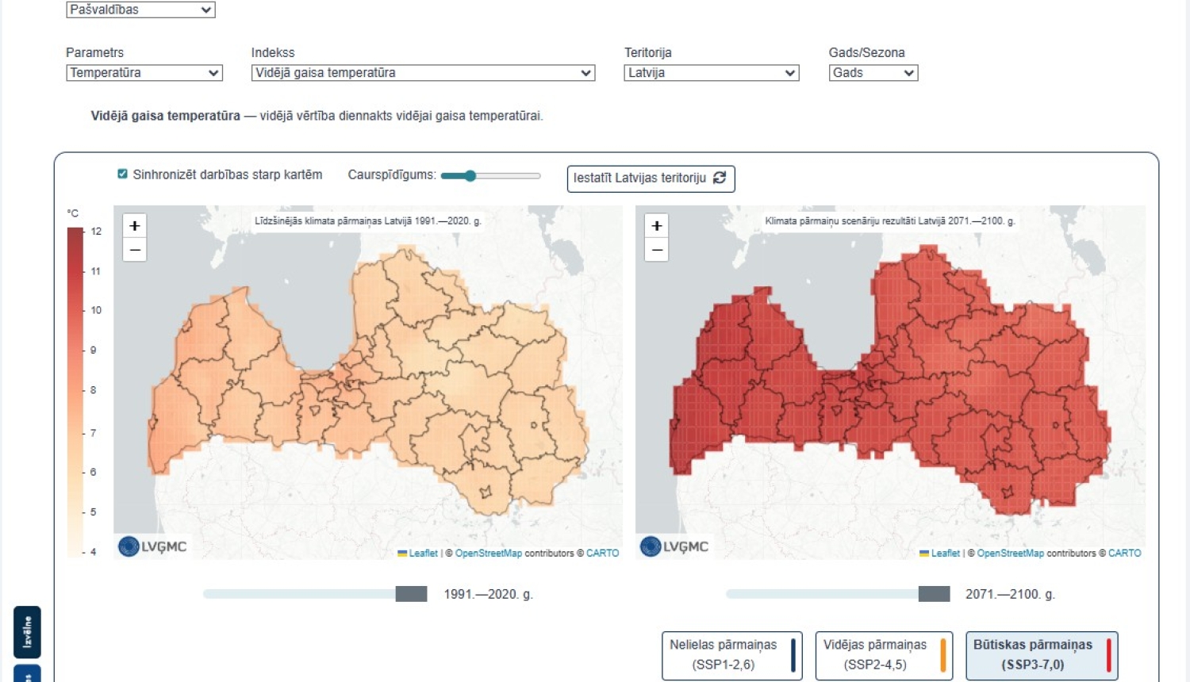Zoom in on the left map
This screenshot has height=682, width=1190.
pos(135,226)
